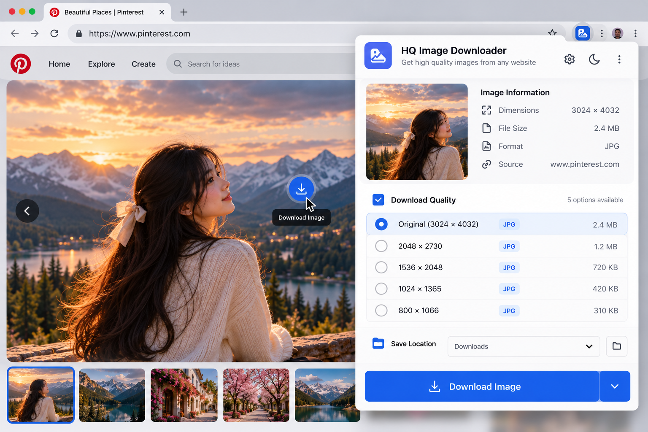Choose the 1536 × 2048 quality option
The height and width of the screenshot is (432, 648).
(497, 267)
